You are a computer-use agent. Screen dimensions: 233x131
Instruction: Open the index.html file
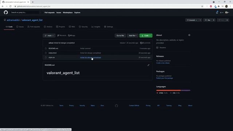tap(52, 53)
